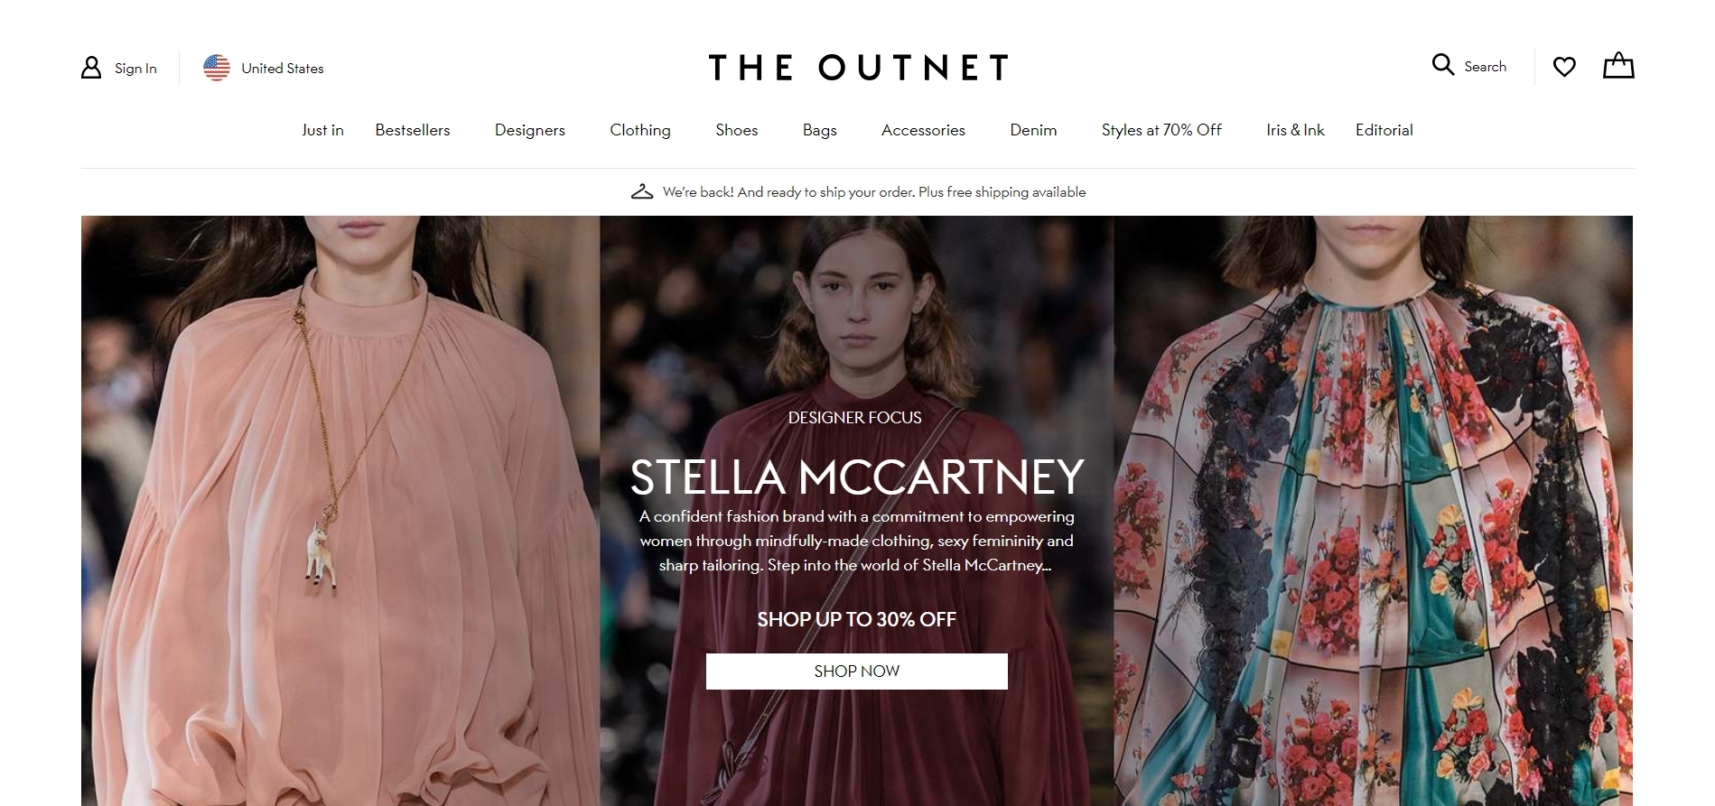Go to the Denim section
The image size is (1715, 806).
pyautogui.click(x=1033, y=130)
